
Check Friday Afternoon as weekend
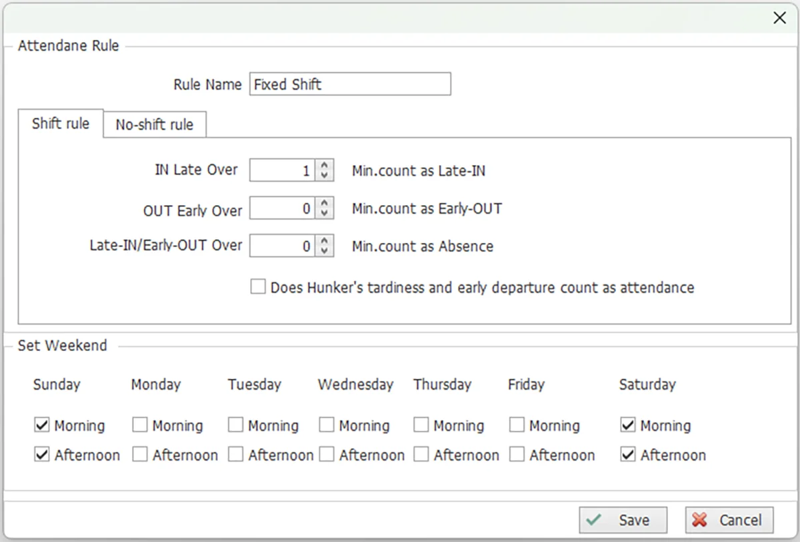[517, 455]
